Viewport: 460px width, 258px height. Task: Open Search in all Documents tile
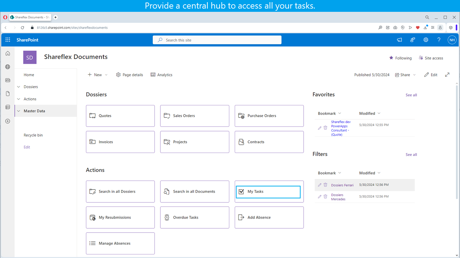(195, 191)
